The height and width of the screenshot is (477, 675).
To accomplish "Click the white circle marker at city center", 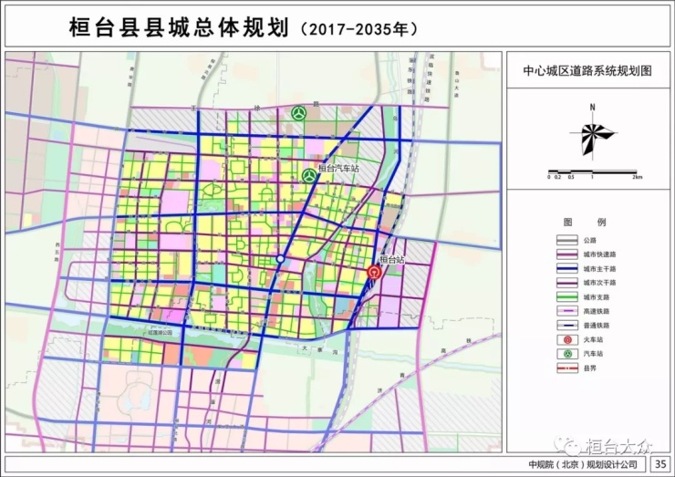I will [x=280, y=259].
